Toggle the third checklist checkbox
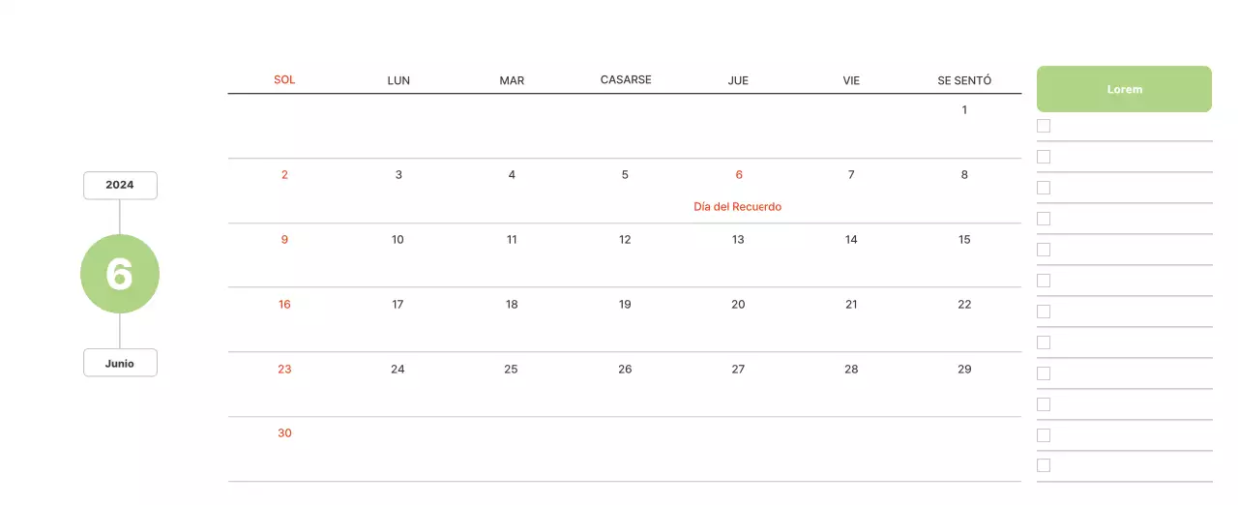 coord(1044,188)
